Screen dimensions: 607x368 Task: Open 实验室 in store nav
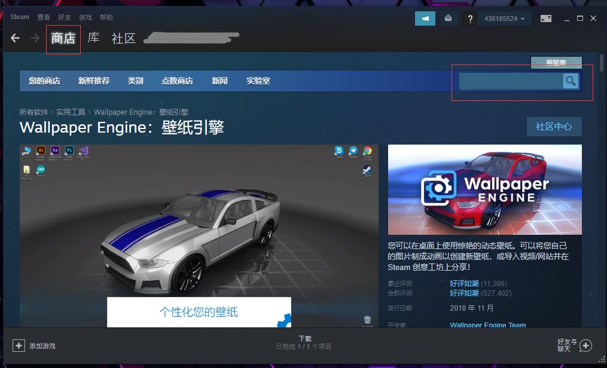258,81
